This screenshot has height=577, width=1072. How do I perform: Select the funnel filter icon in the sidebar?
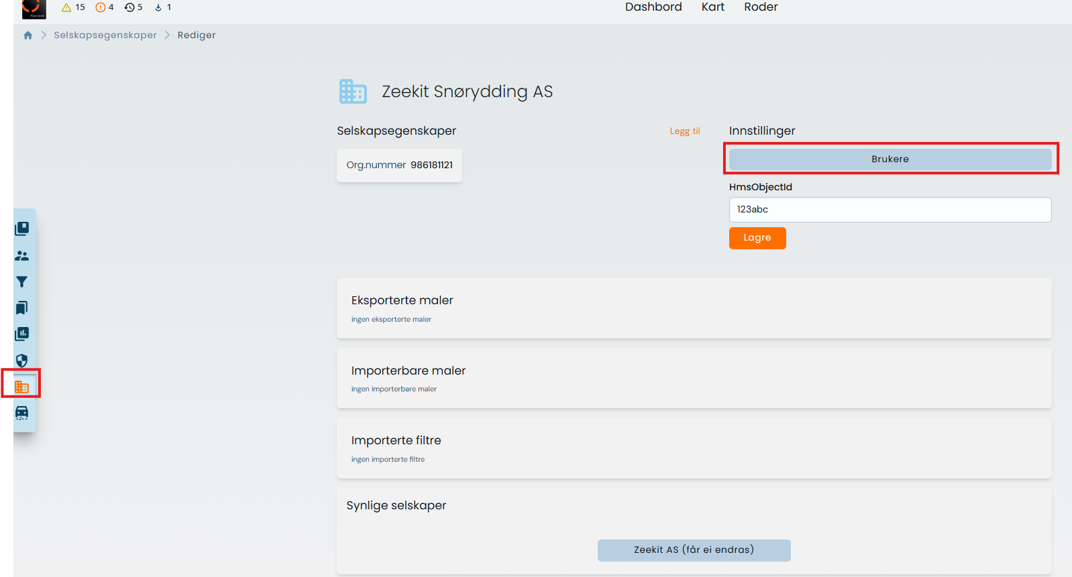pyautogui.click(x=22, y=282)
